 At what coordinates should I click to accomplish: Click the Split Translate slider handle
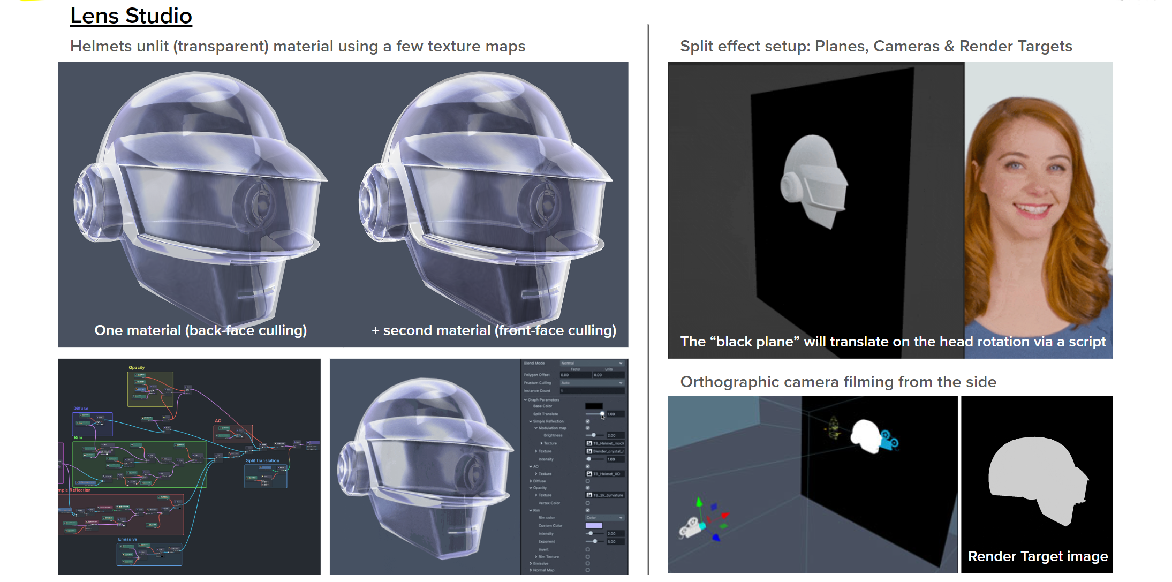[x=602, y=414]
